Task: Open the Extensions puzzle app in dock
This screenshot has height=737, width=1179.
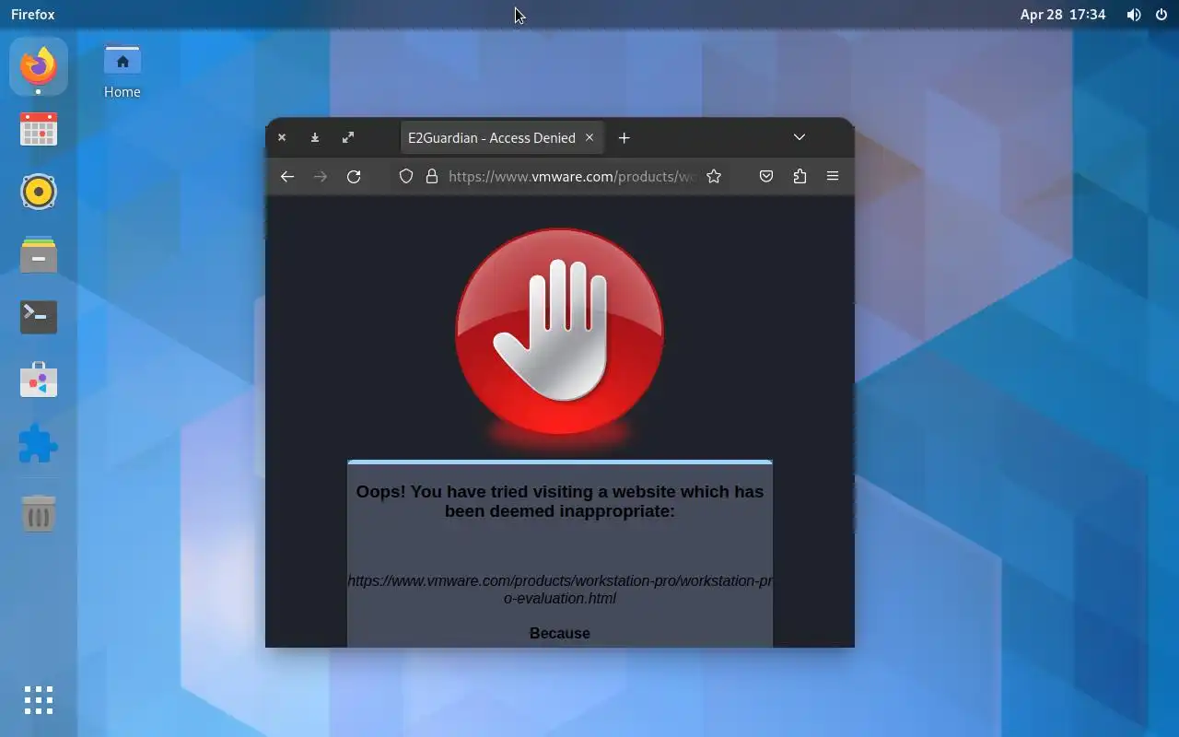Action: click(x=39, y=444)
